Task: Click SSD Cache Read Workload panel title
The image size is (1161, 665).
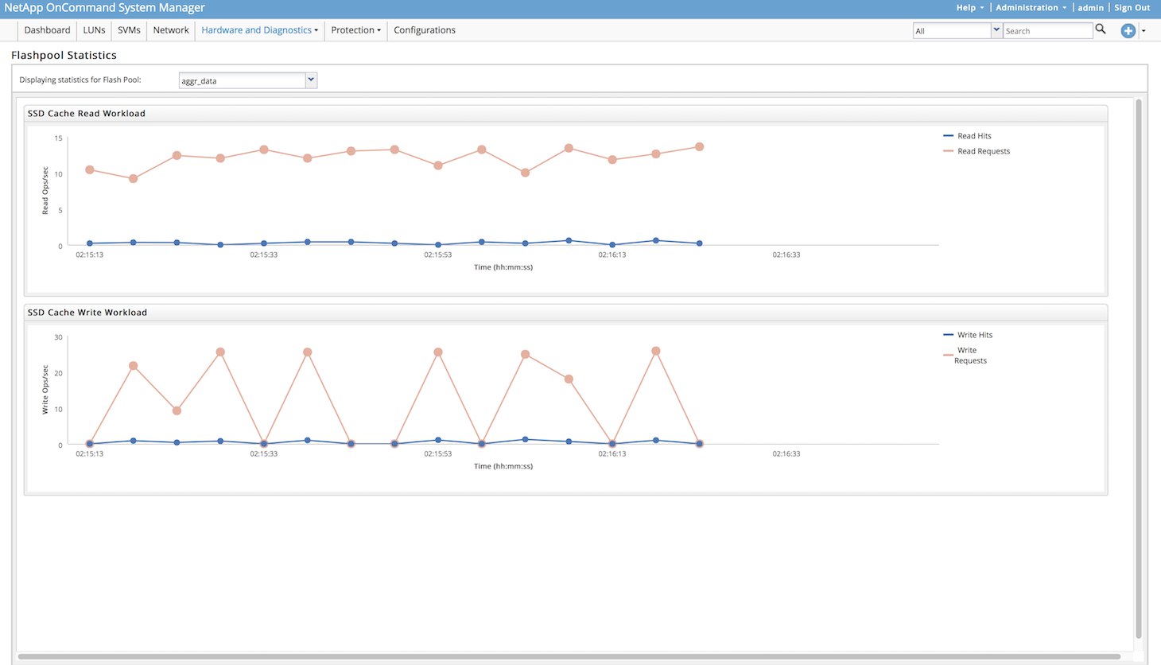Action: point(87,114)
